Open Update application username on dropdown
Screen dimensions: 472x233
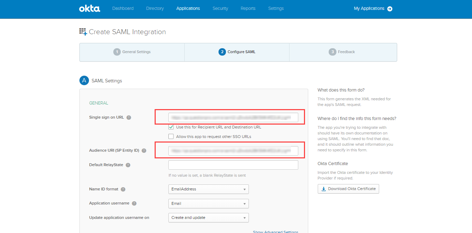click(209, 218)
